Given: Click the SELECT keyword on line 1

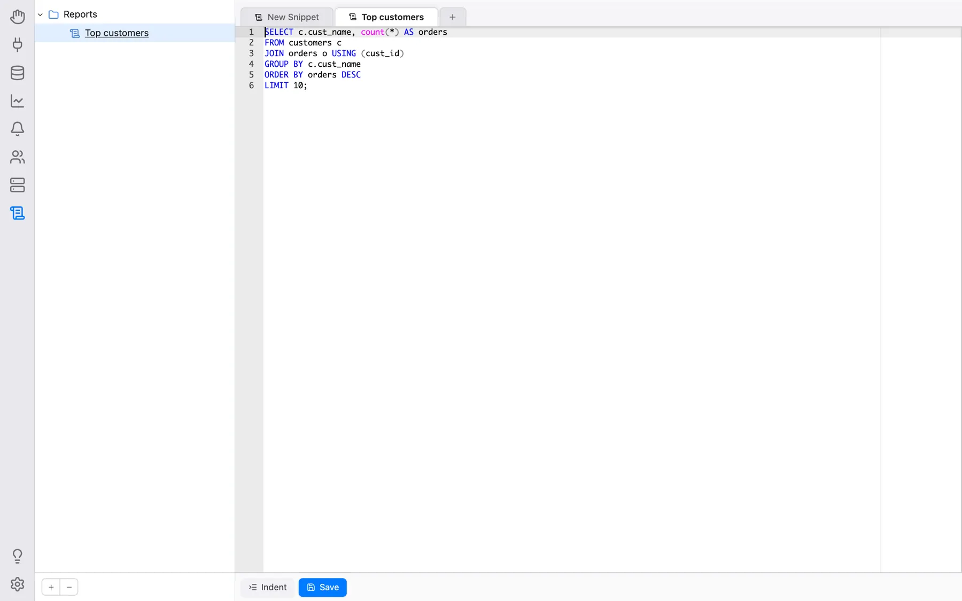Looking at the screenshot, I should [279, 32].
